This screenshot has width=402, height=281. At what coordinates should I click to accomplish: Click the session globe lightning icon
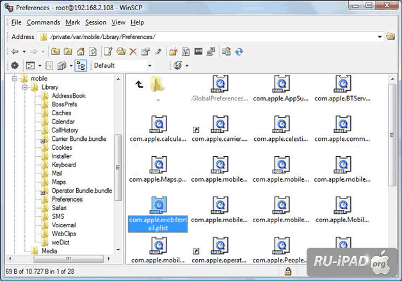coord(178,66)
